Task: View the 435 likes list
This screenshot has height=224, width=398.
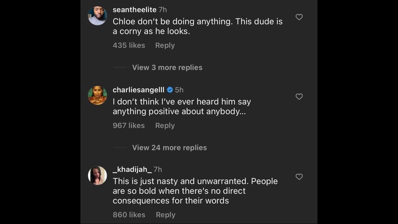Action: point(128,45)
